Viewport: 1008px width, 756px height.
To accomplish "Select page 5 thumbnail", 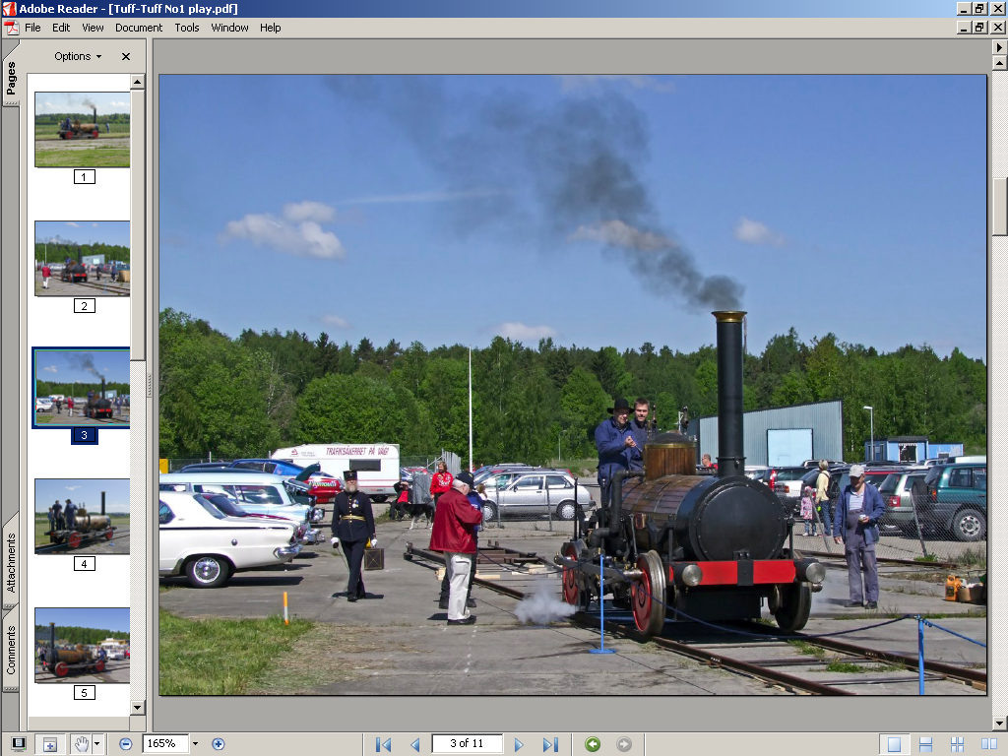I will tap(83, 646).
